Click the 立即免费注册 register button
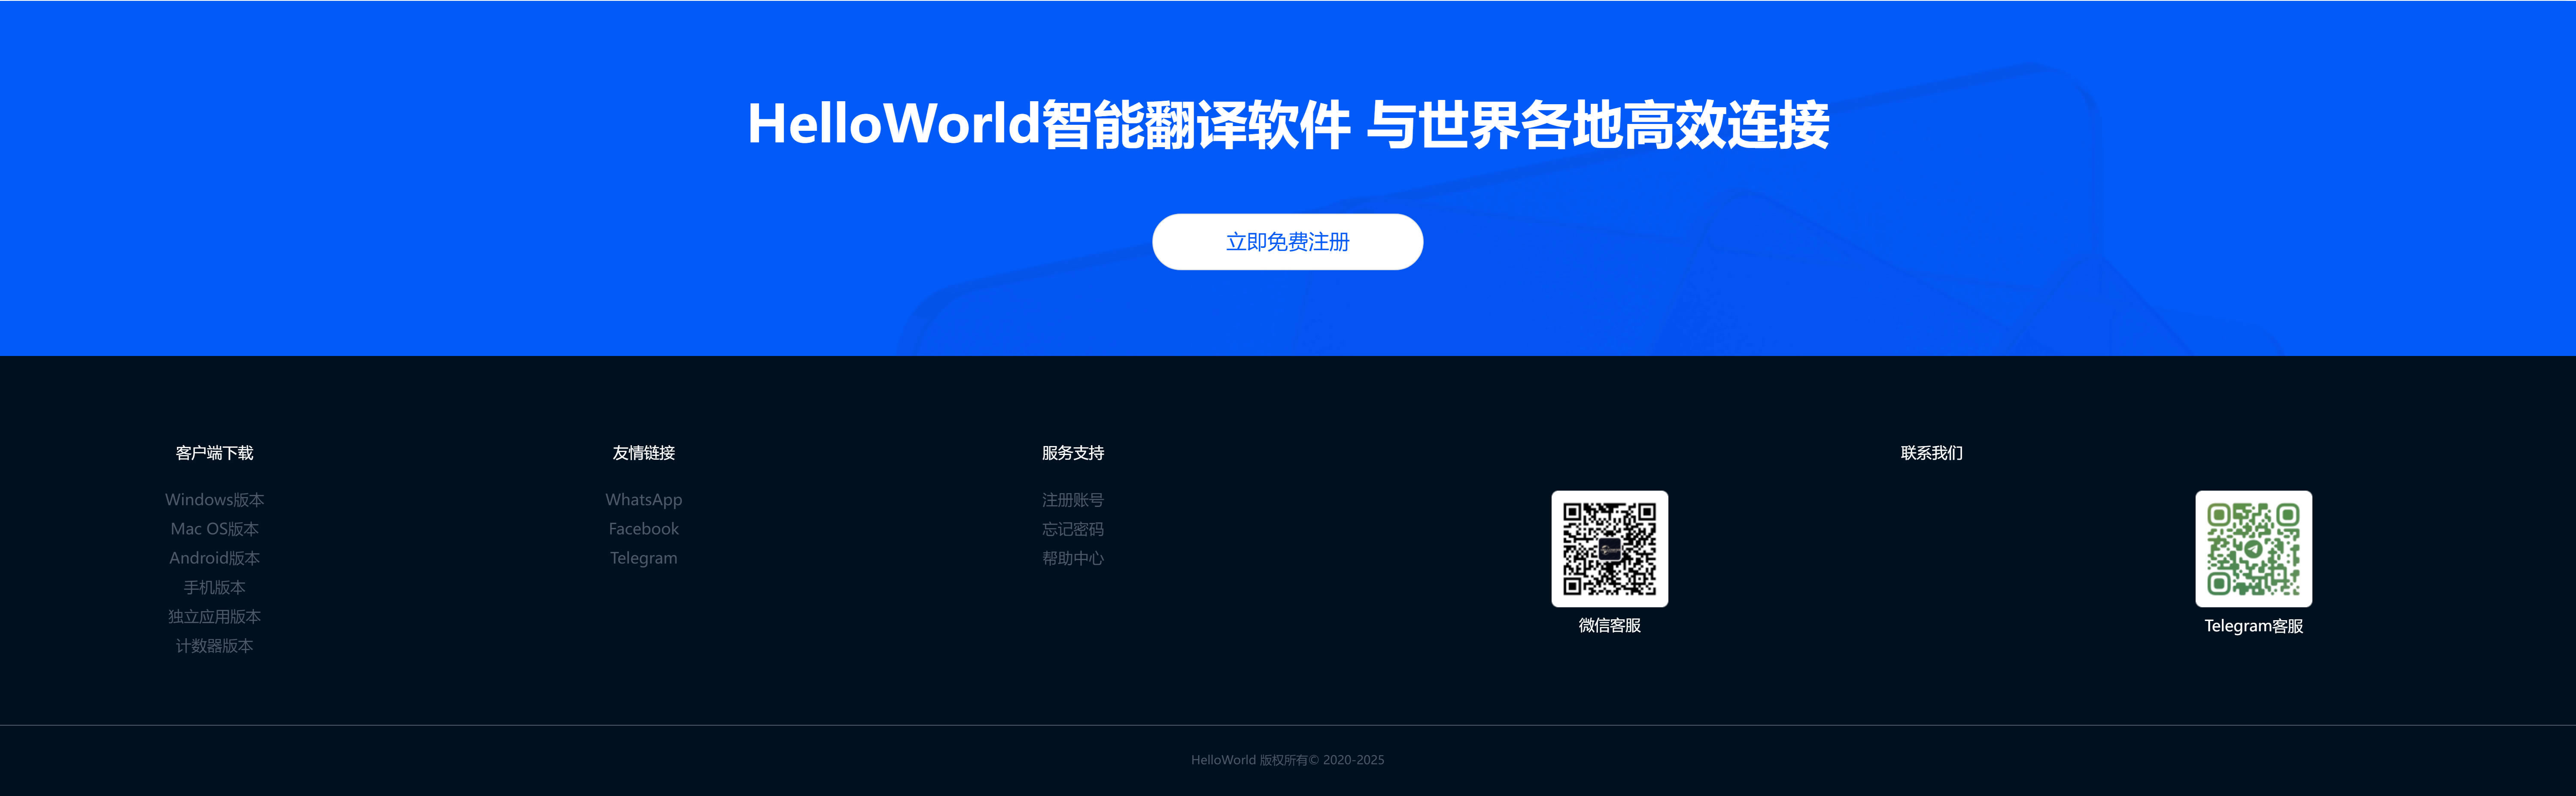2576x796 pixels. [1287, 242]
